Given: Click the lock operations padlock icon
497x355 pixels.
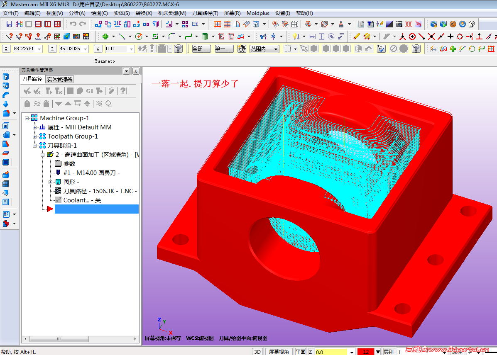Looking at the screenshot, I should (x=27, y=104).
